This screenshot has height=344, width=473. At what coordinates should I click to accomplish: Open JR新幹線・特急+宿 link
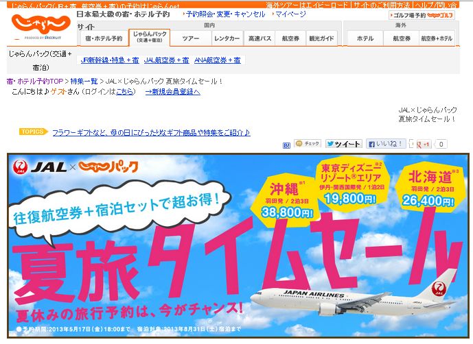110,60
